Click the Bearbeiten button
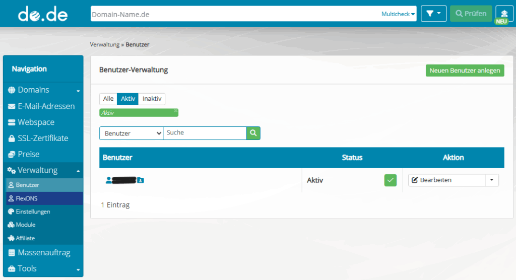Viewport: 516px width, 280px height. click(x=446, y=180)
